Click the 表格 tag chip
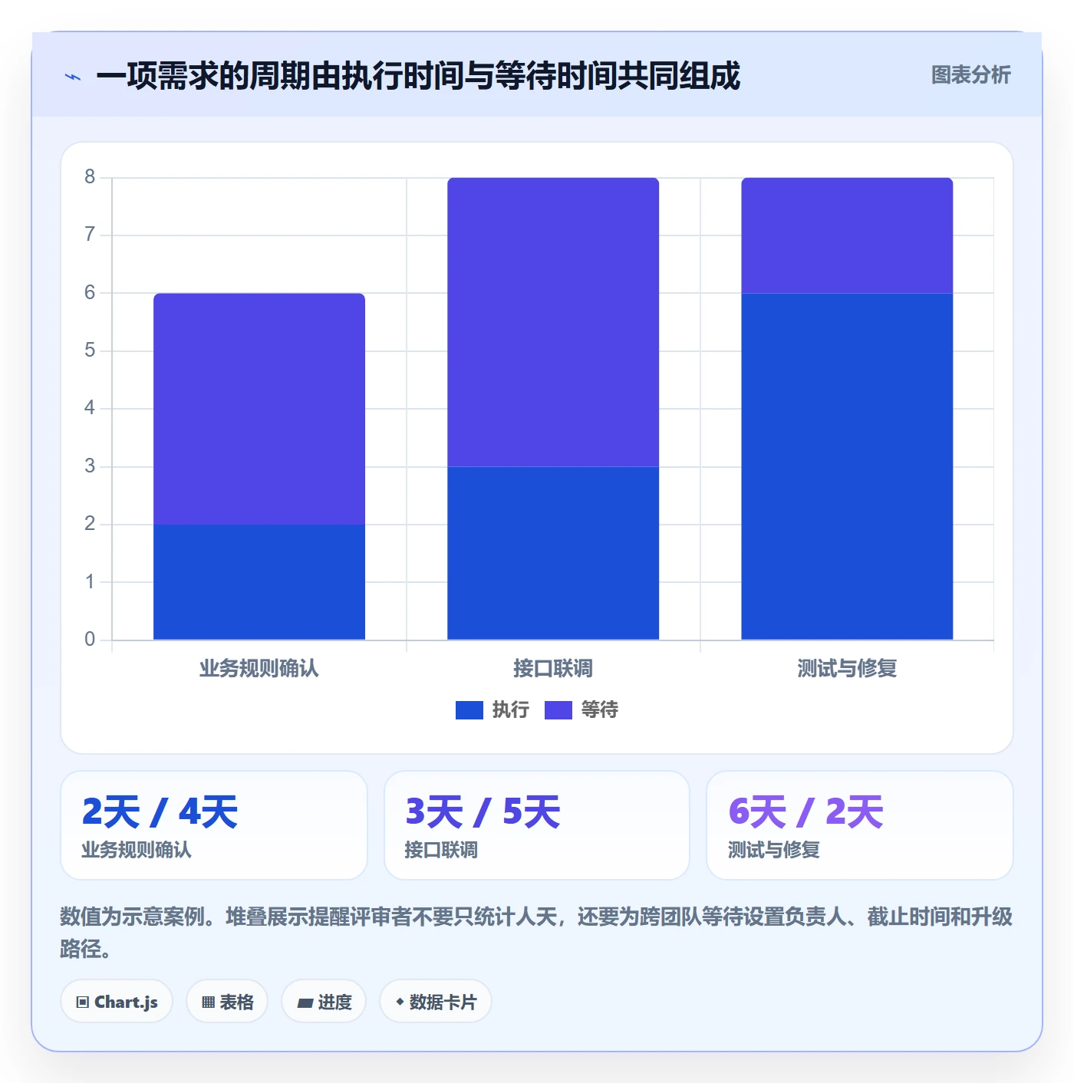The height and width of the screenshot is (1083, 1074). 227,1002
